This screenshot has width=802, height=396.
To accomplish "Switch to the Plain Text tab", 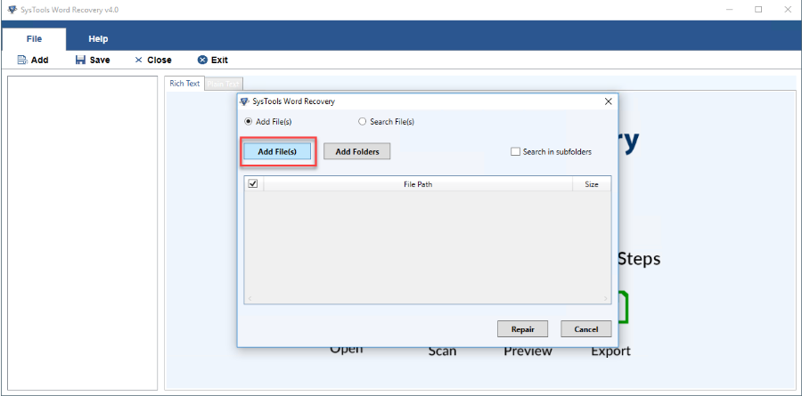I will pos(223,84).
